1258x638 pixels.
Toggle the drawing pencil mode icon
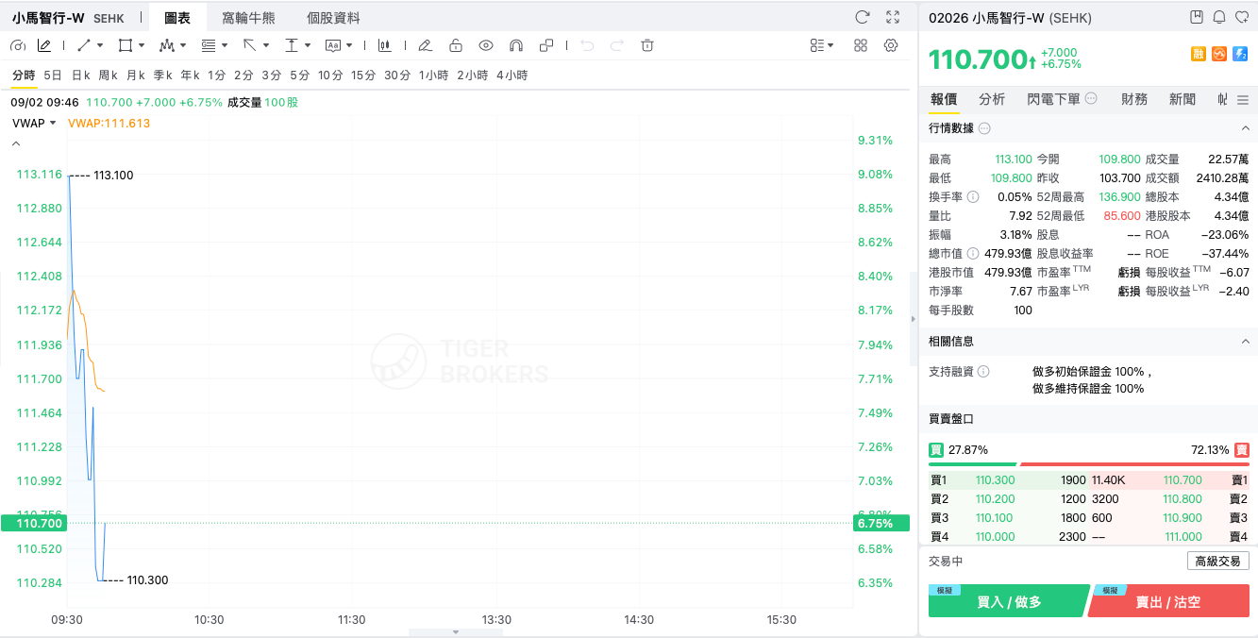point(44,45)
